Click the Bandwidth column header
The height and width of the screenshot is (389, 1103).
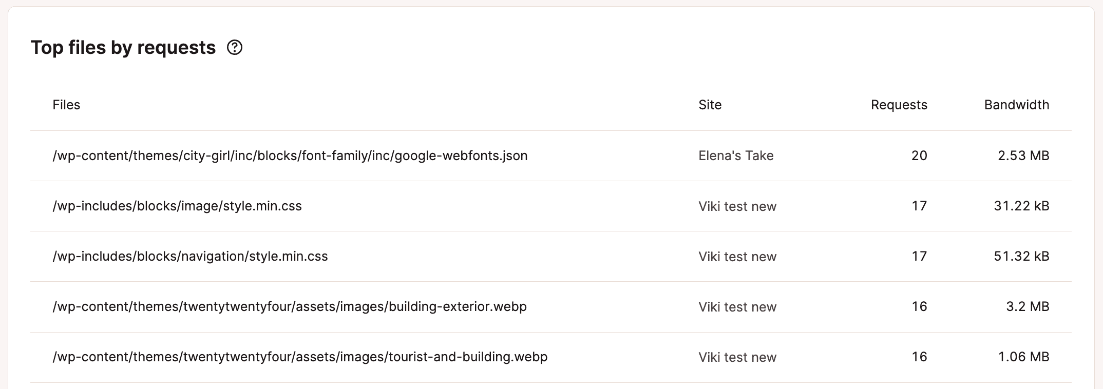[1017, 105]
